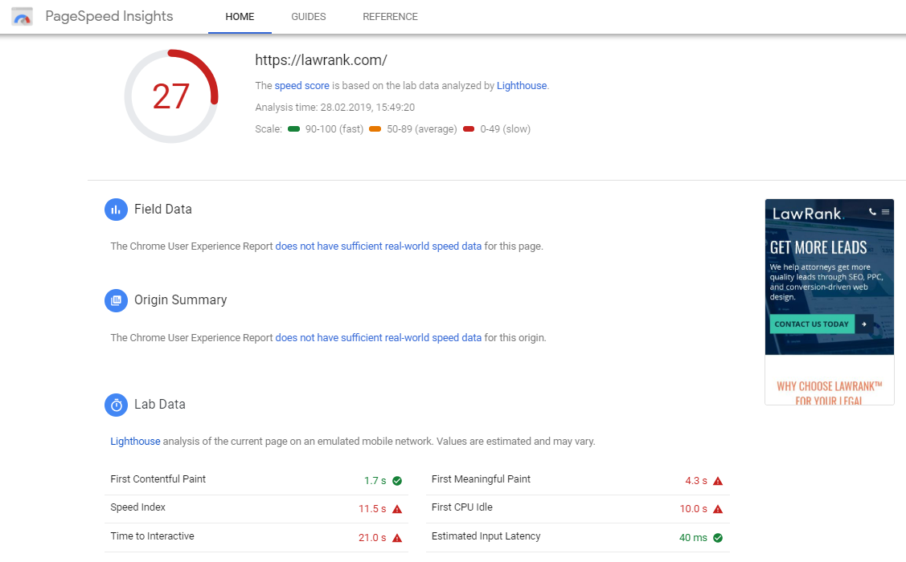
Task: Click red warning triangle beside Time to Interactive
Action: pos(397,538)
